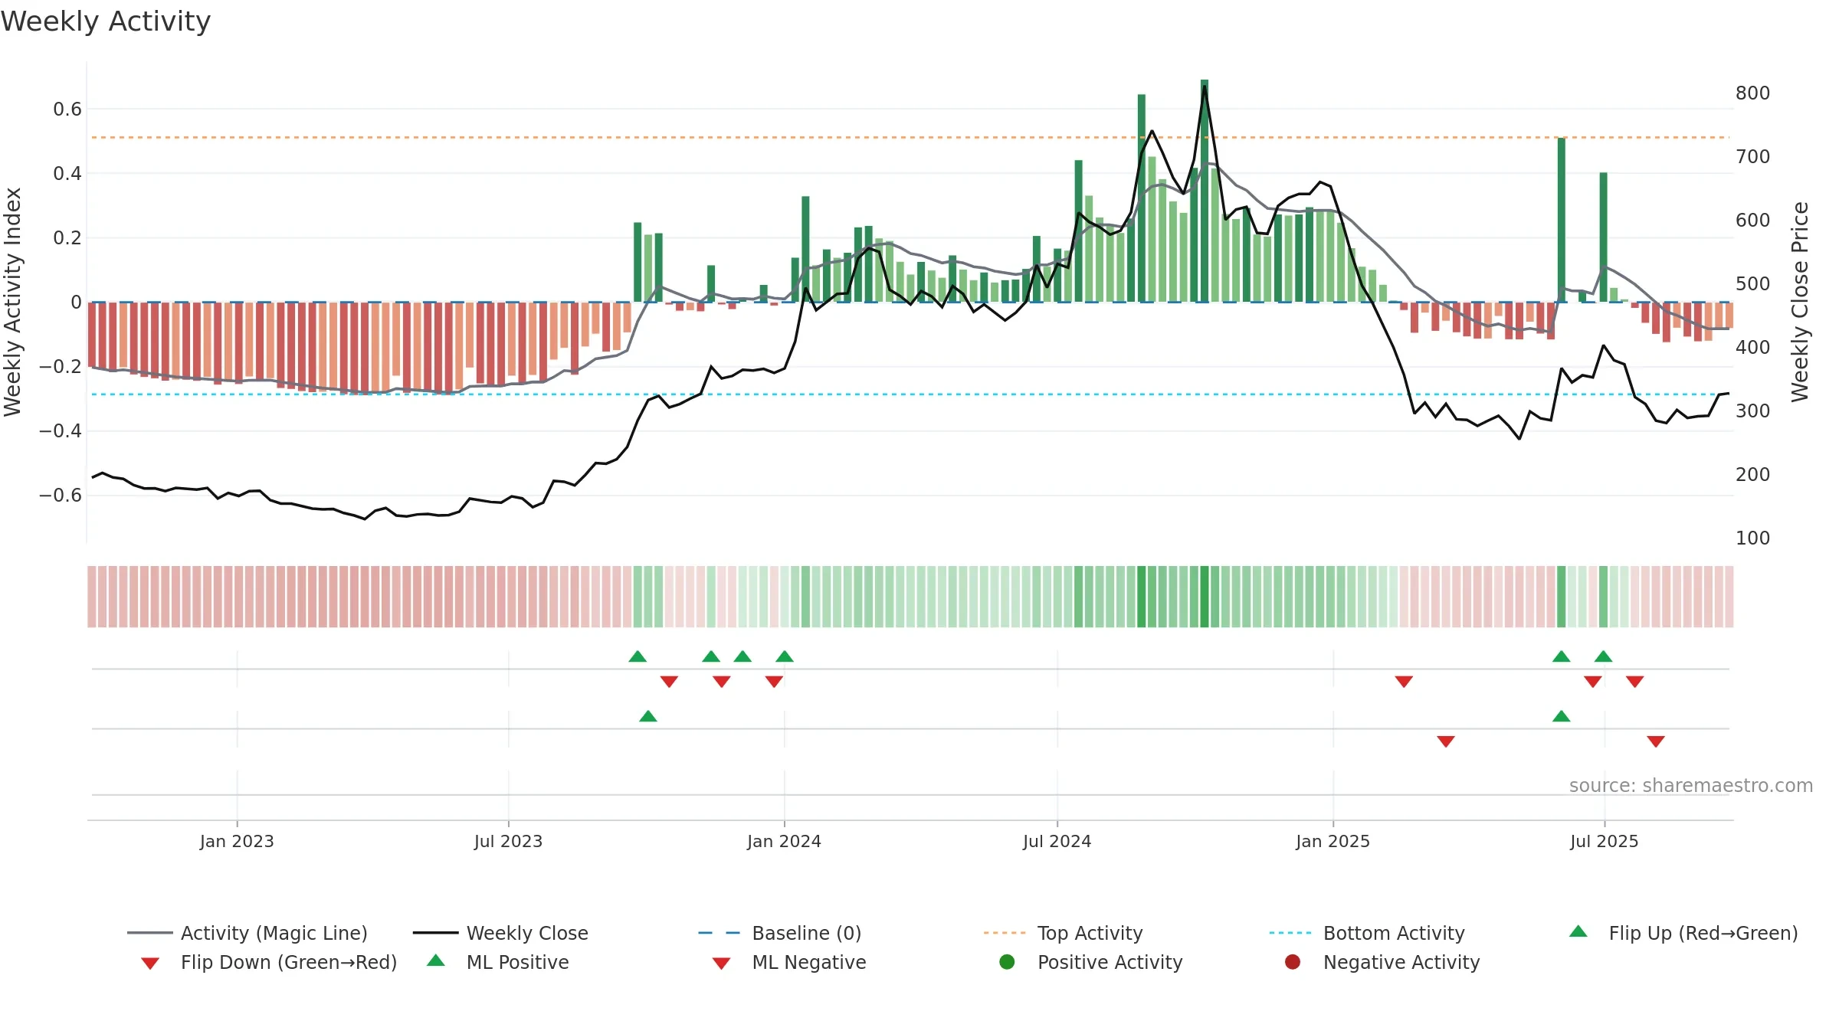Select the Jul 2023 axis label
1839x1034 pixels.
pyautogui.click(x=508, y=841)
